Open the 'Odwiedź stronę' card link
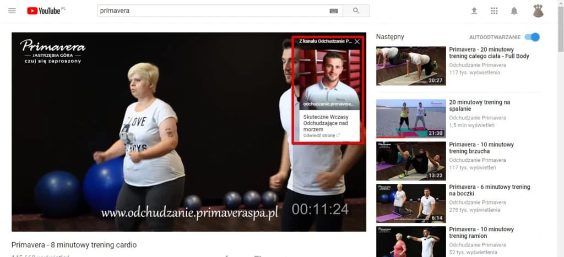564x257 pixels. tap(322, 135)
